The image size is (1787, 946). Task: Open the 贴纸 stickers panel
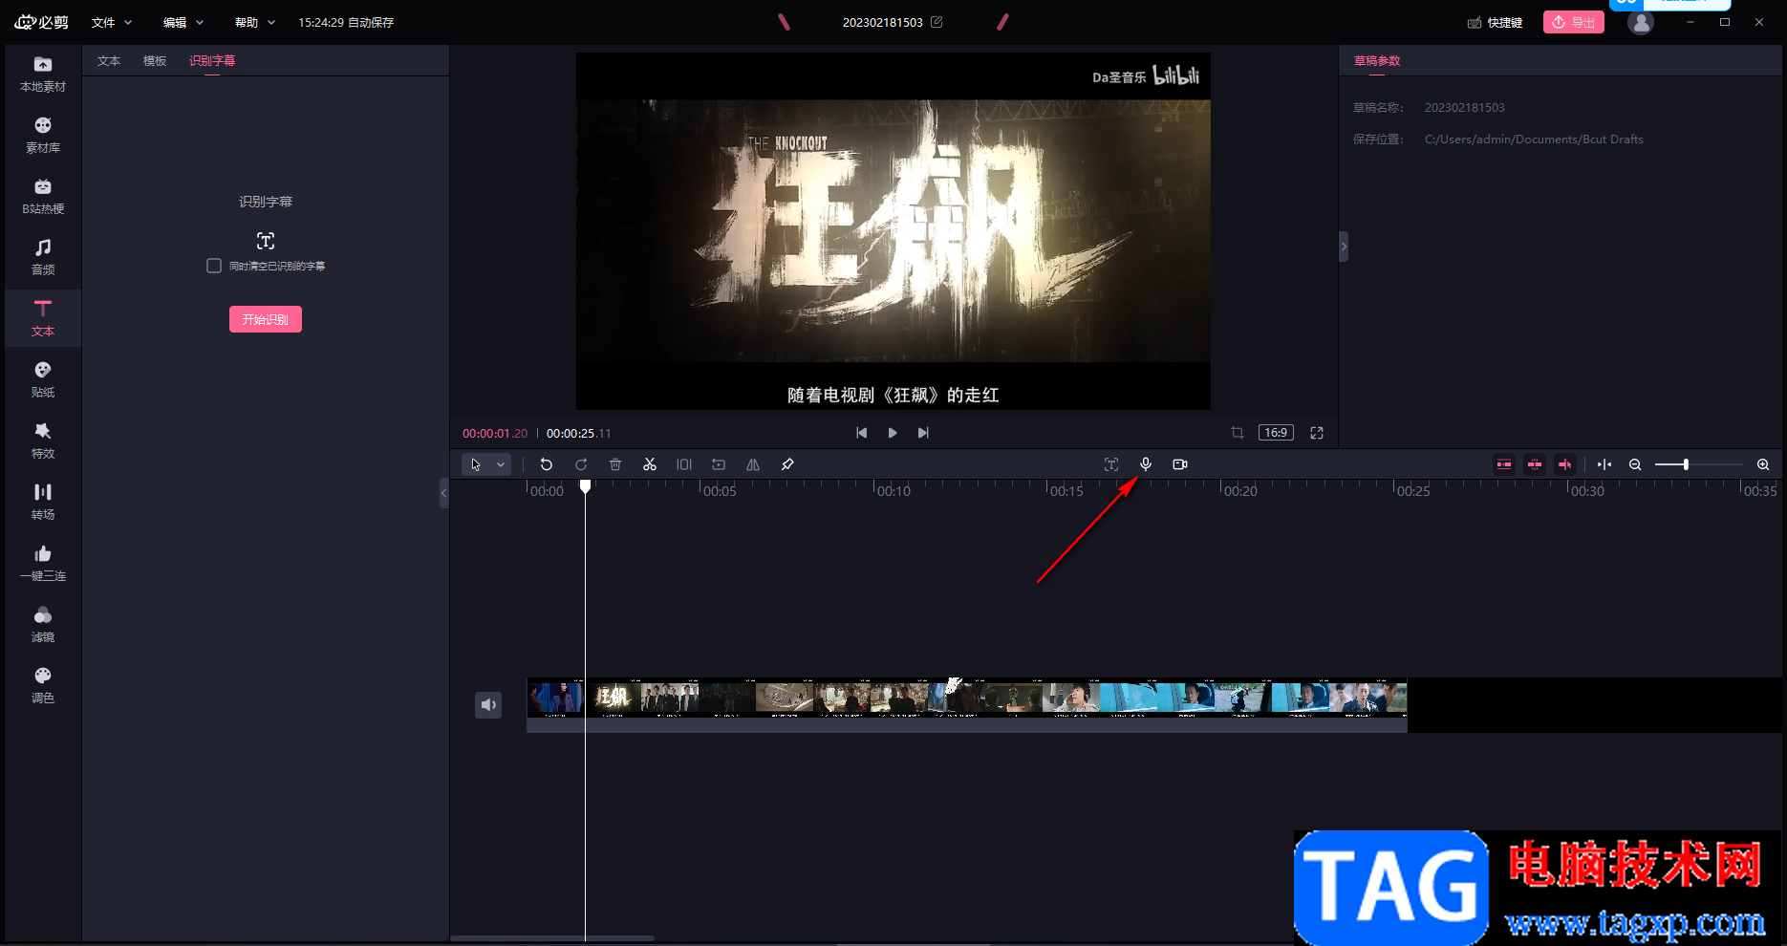[x=43, y=379]
